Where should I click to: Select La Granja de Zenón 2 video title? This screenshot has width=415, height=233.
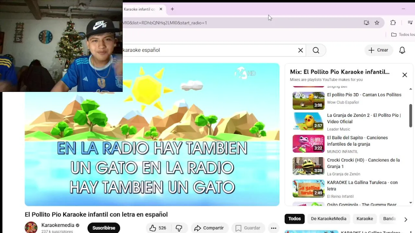pos(364,118)
